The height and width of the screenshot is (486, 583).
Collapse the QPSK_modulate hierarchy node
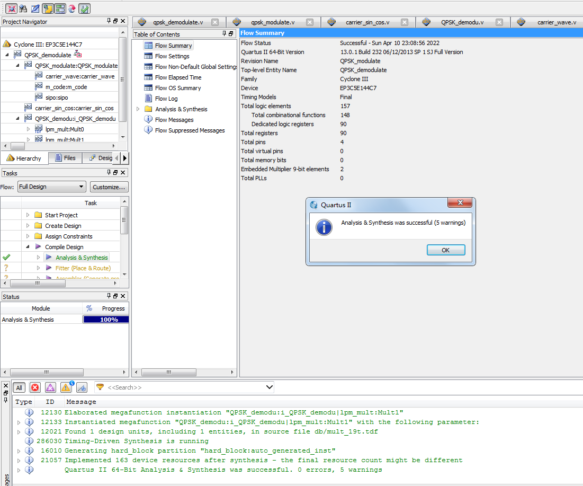tap(17, 66)
